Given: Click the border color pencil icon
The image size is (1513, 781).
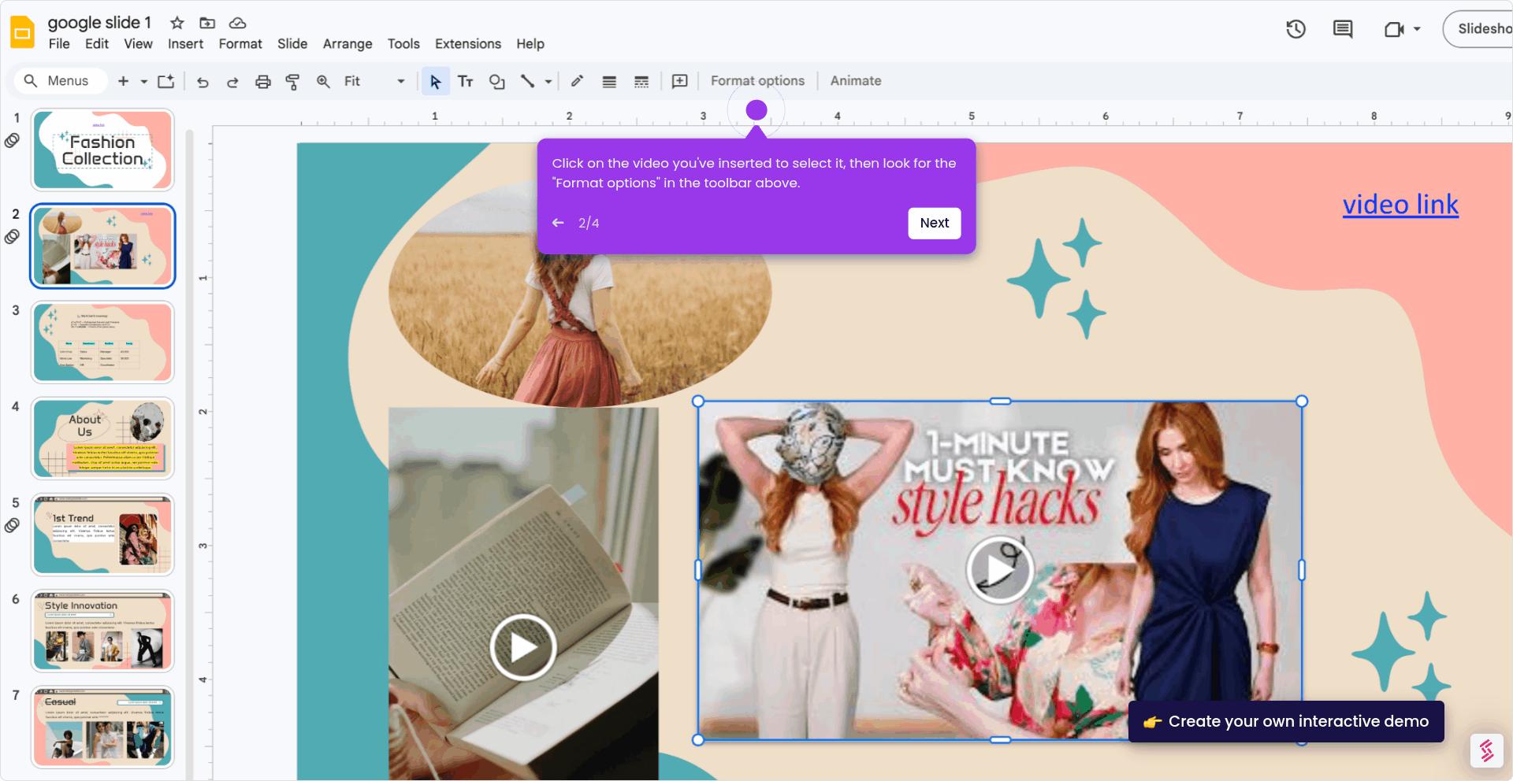Looking at the screenshot, I should pyautogui.click(x=577, y=81).
